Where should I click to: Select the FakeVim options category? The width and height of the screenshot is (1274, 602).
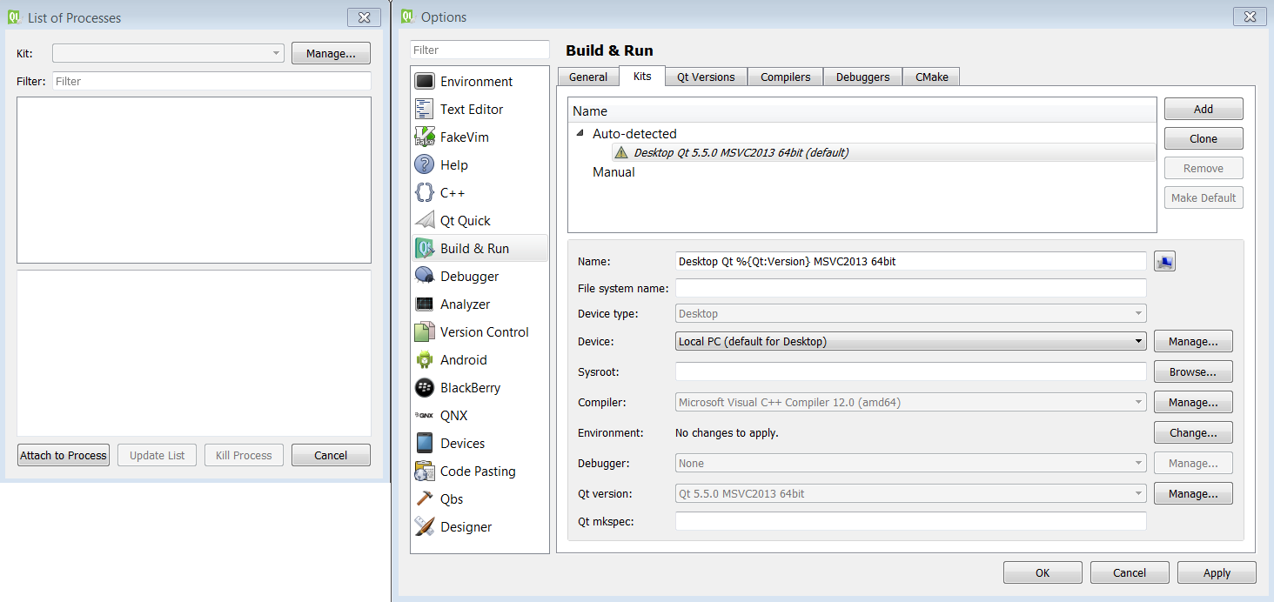(464, 137)
